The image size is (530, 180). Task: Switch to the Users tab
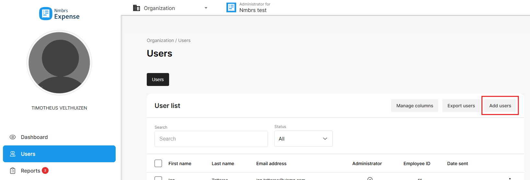click(158, 79)
